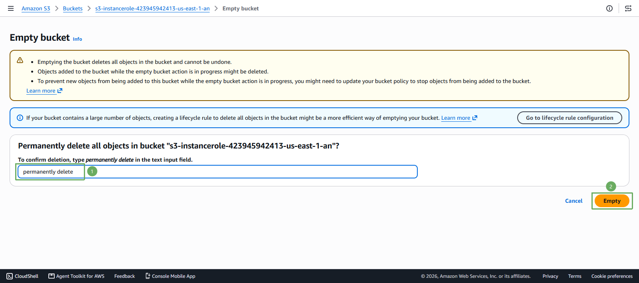Open Console Mobile App link
Screen dimensions: 639x283
click(170, 276)
